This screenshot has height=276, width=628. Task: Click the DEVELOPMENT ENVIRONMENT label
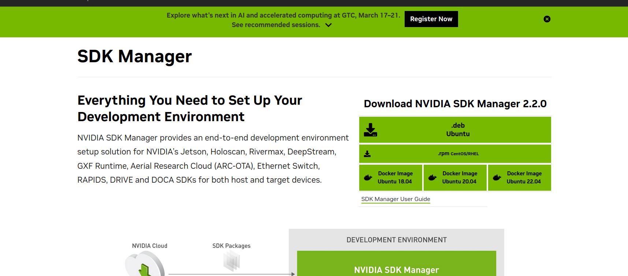pos(397,240)
